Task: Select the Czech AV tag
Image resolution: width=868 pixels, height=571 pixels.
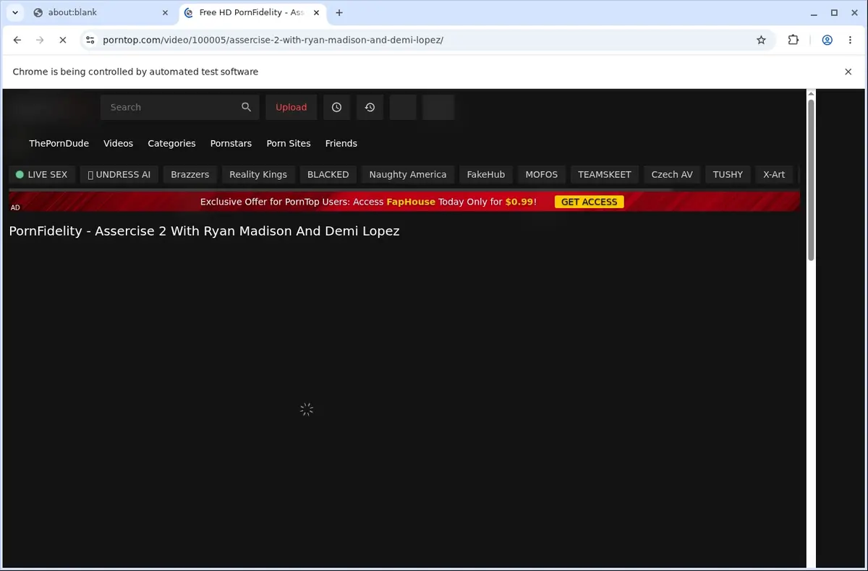Action: [672, 174]
